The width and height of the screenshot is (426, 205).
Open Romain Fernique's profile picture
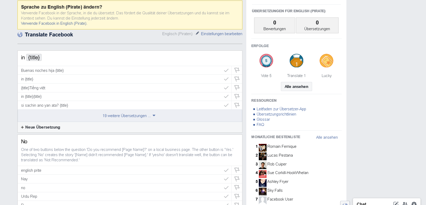[x=263, y=148]
